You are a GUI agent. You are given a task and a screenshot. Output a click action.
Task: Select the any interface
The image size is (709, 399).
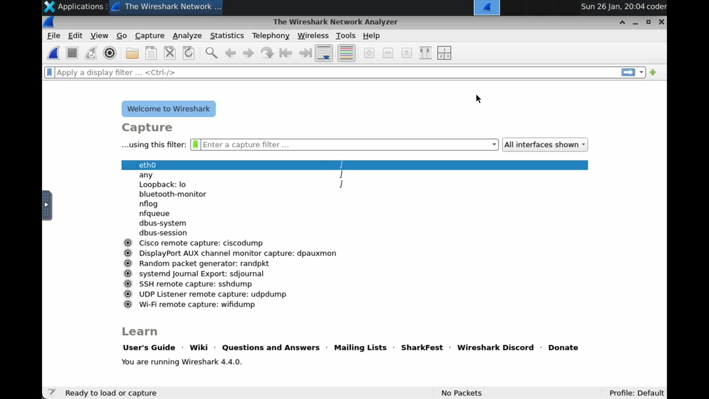354,175
